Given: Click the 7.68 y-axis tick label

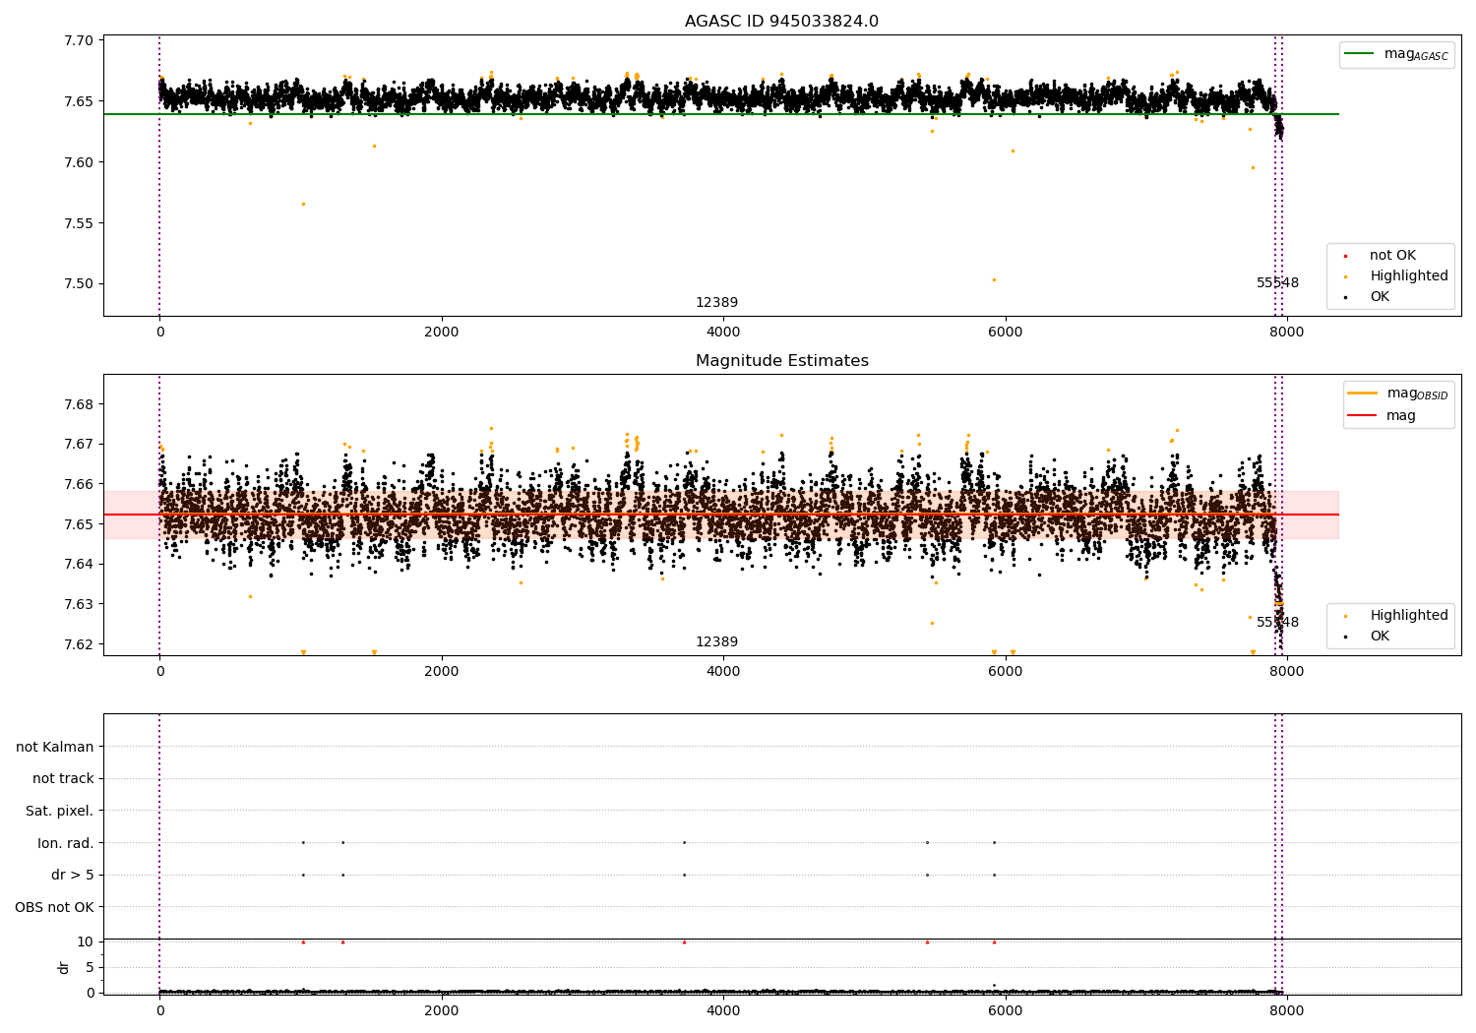Looking at the screenshot, I should tap(79, 404).
